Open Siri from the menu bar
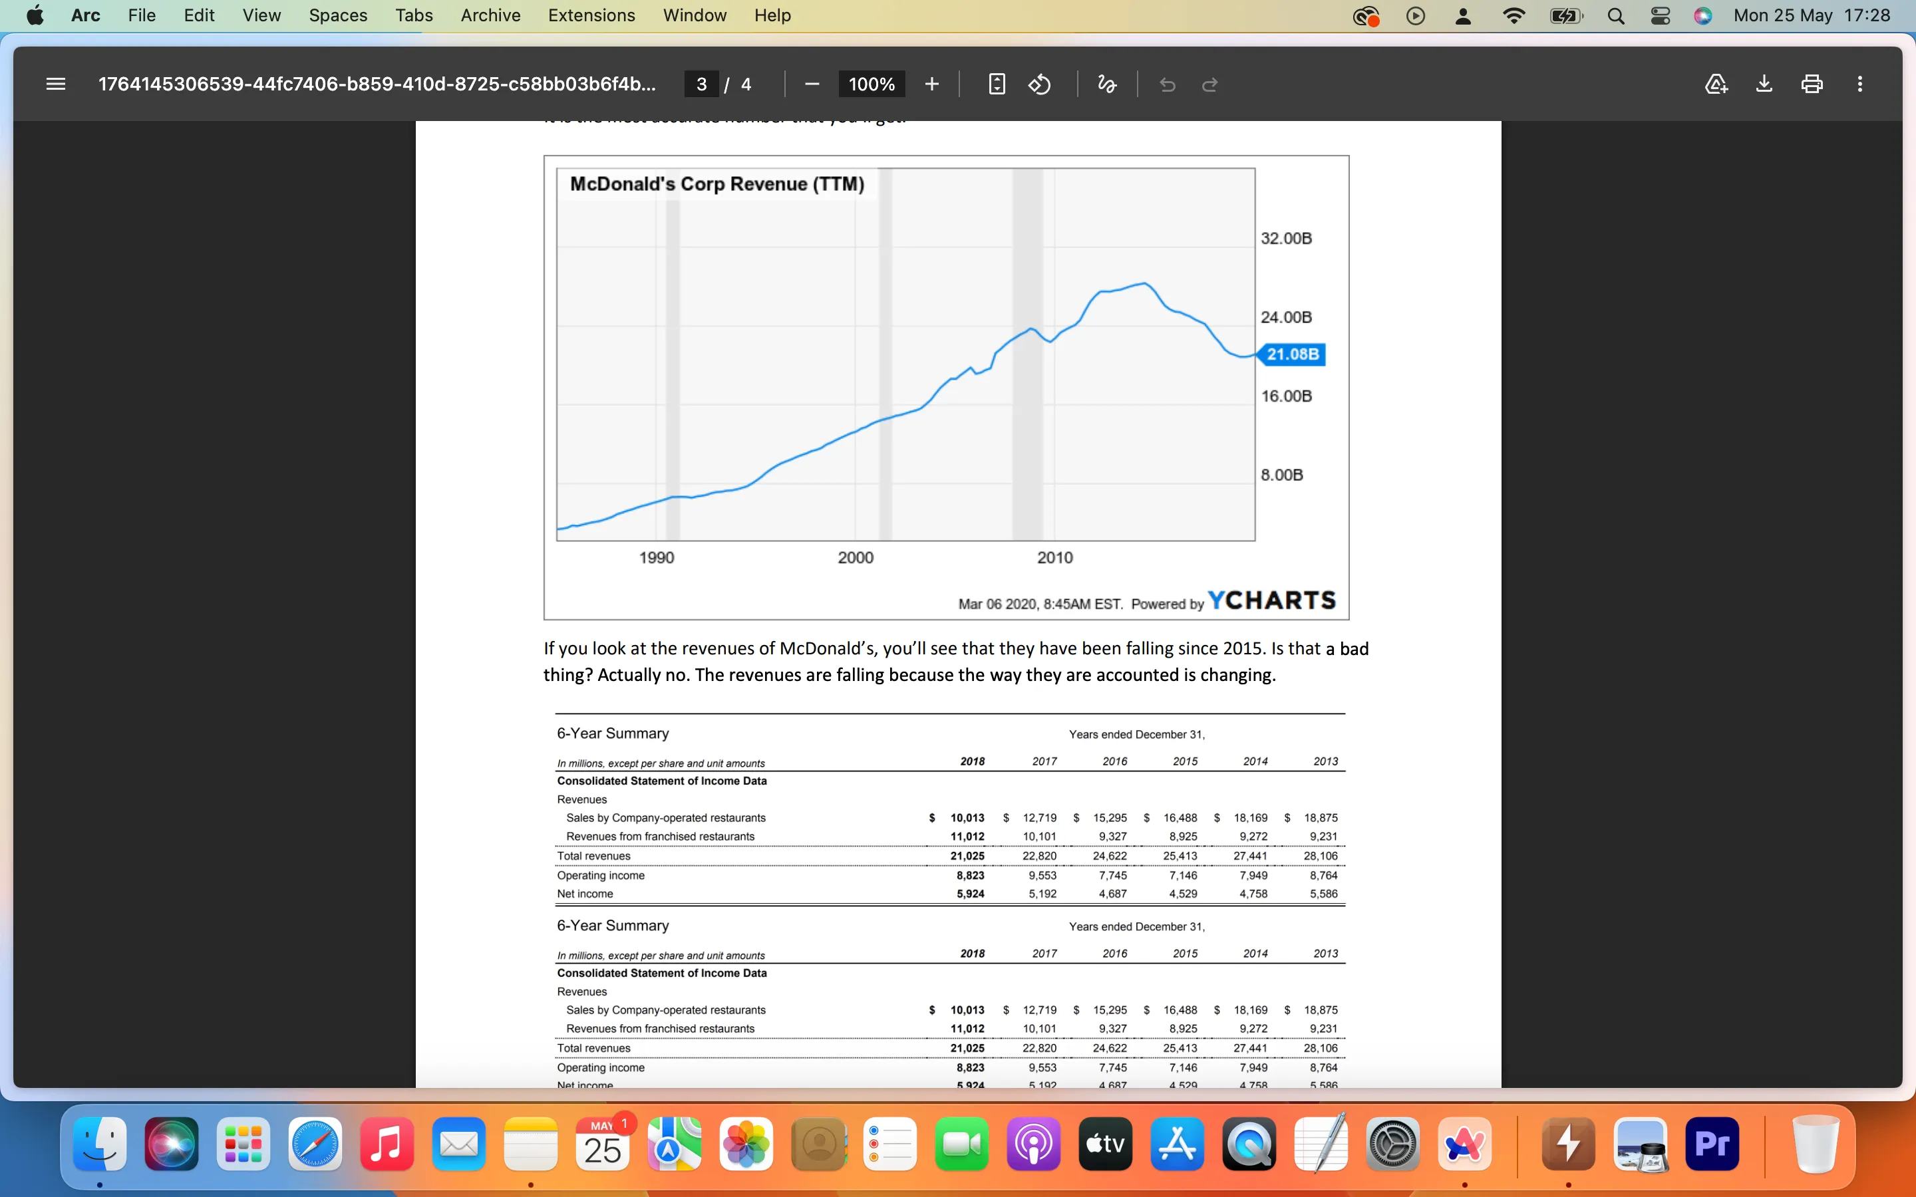This screenshot has width=1916, height=1197. click(x=1703, y=16)
